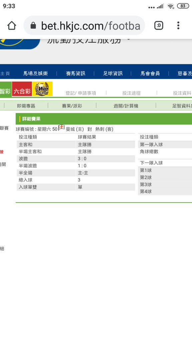
Task: Go to 賽果/派彩 section
Action: click(72, 106)
